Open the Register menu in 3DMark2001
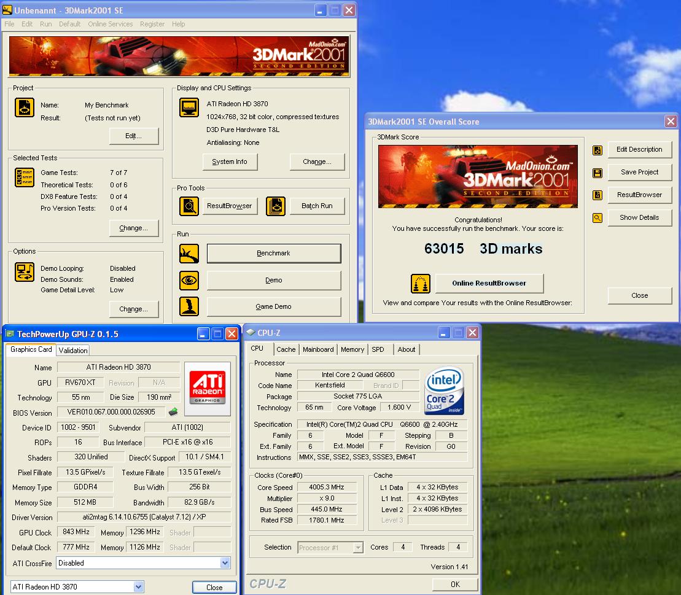The height and width of the screenshot is (595, 681). 152,24
